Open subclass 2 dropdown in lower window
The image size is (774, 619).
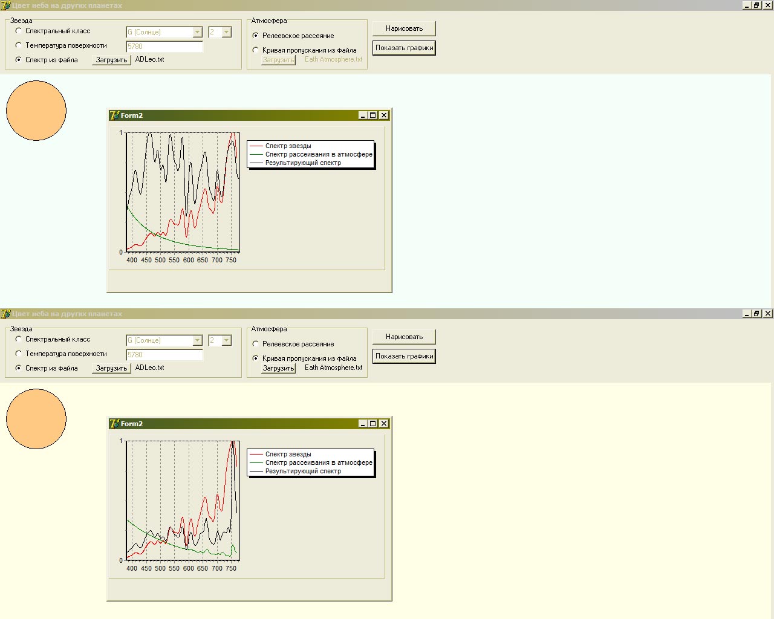pyautogui.click(x=226, y=340)
